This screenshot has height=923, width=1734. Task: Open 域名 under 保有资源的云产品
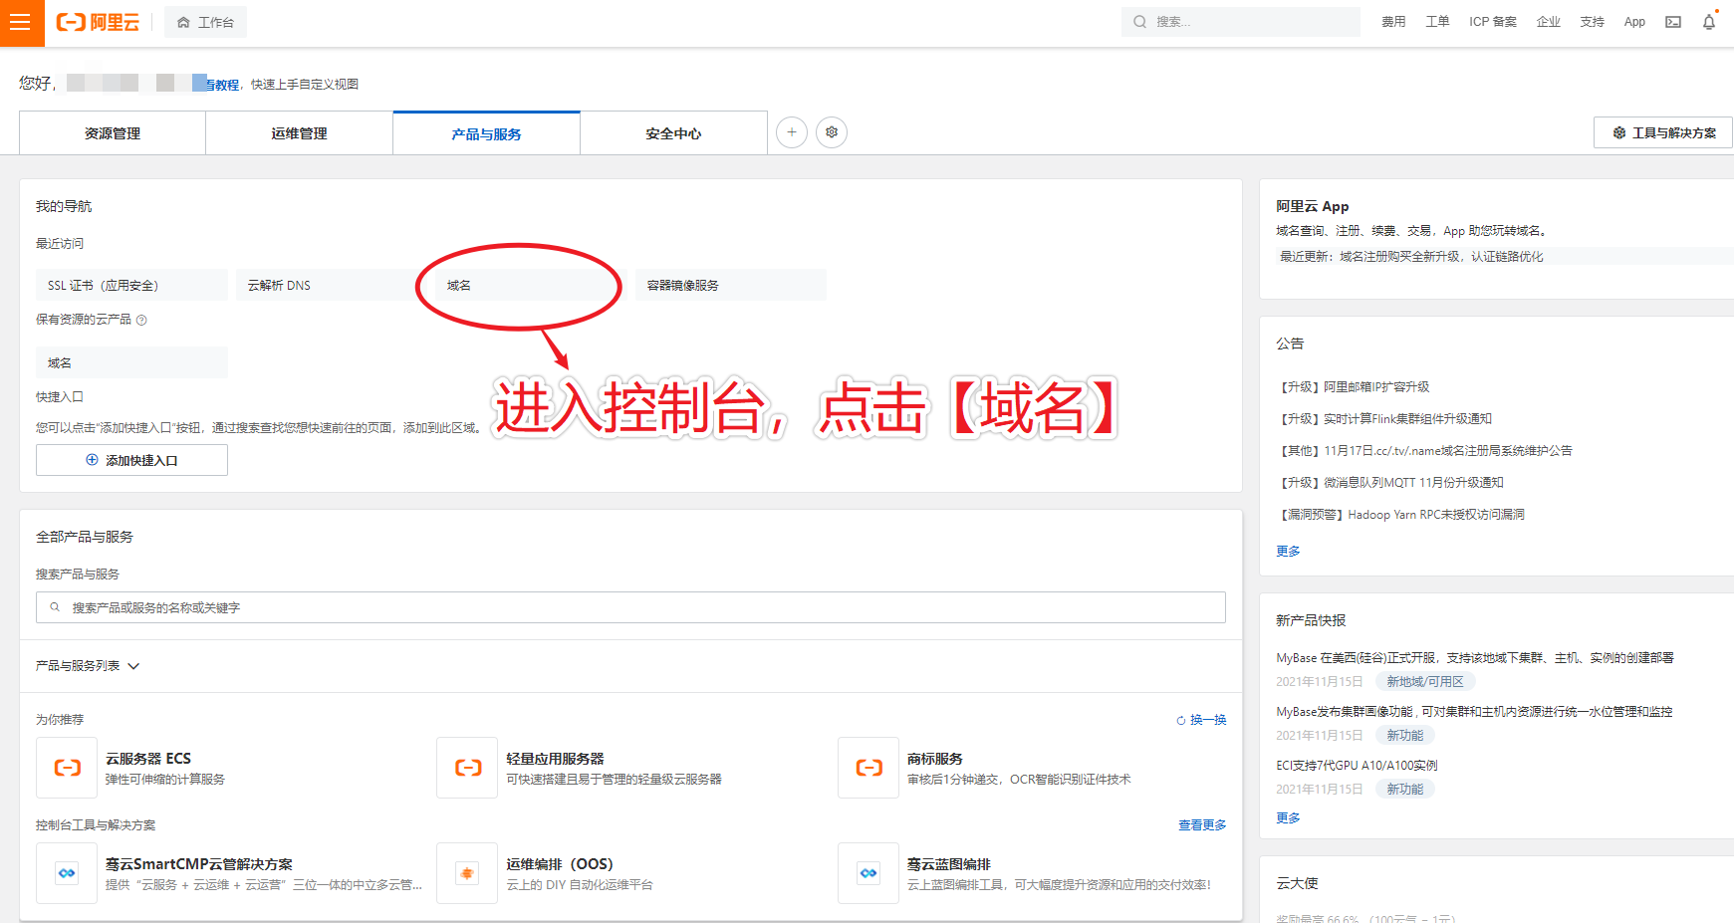(131, 362)
